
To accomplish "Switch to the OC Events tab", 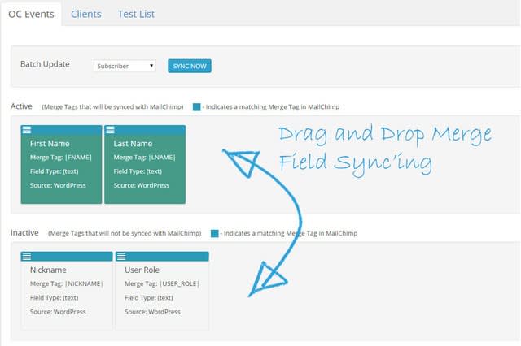I will [30, 14].
